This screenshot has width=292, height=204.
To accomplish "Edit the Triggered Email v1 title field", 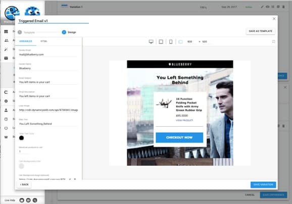I will [x=54, y=21].
